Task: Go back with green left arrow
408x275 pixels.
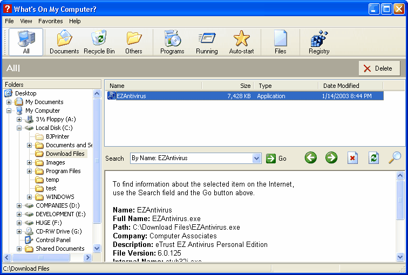Action: click(x=311, y=158)
